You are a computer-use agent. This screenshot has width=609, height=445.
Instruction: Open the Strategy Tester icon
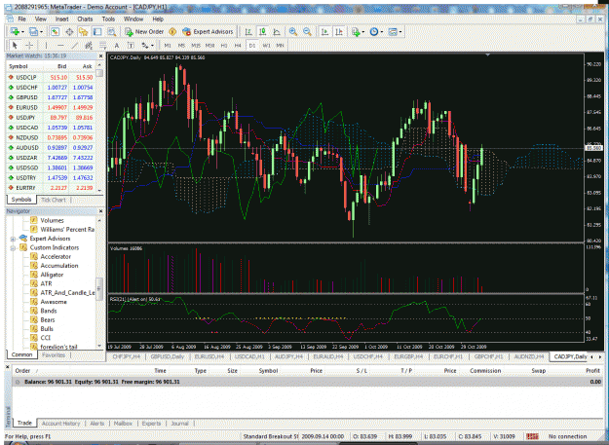(111, 32)
